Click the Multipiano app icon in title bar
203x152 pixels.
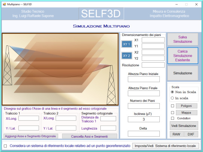pyautogui.click(x=4, y=5)
